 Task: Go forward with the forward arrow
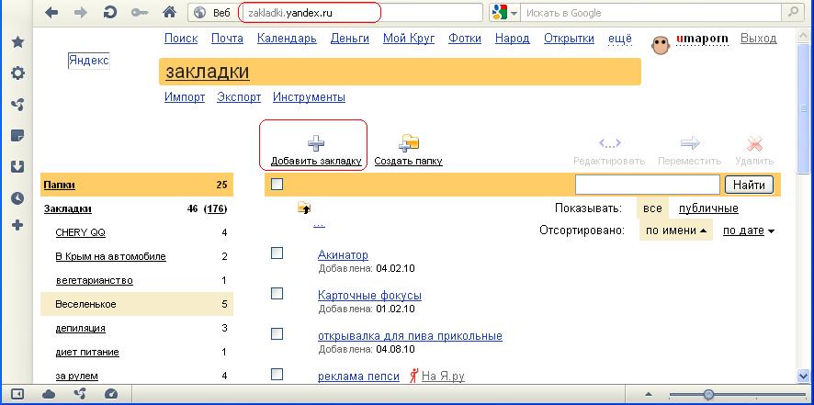[81, 13]
